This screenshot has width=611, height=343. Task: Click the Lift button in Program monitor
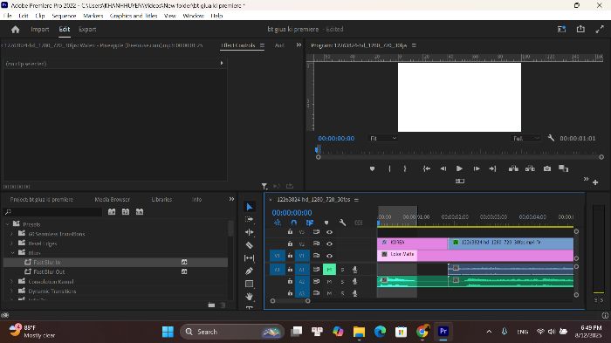513,168
